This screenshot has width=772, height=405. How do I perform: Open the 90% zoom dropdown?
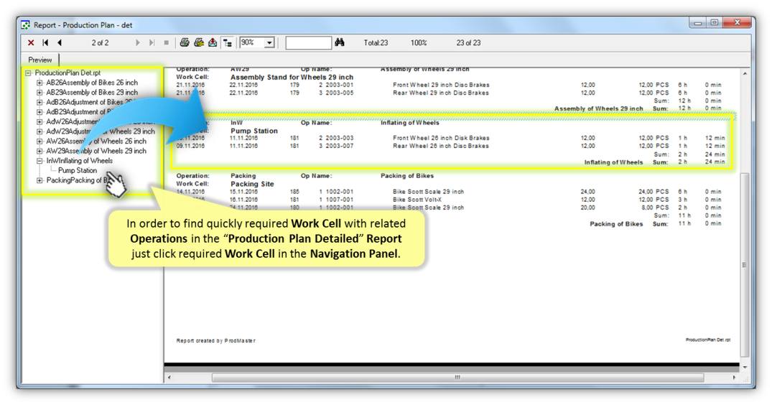269,43
